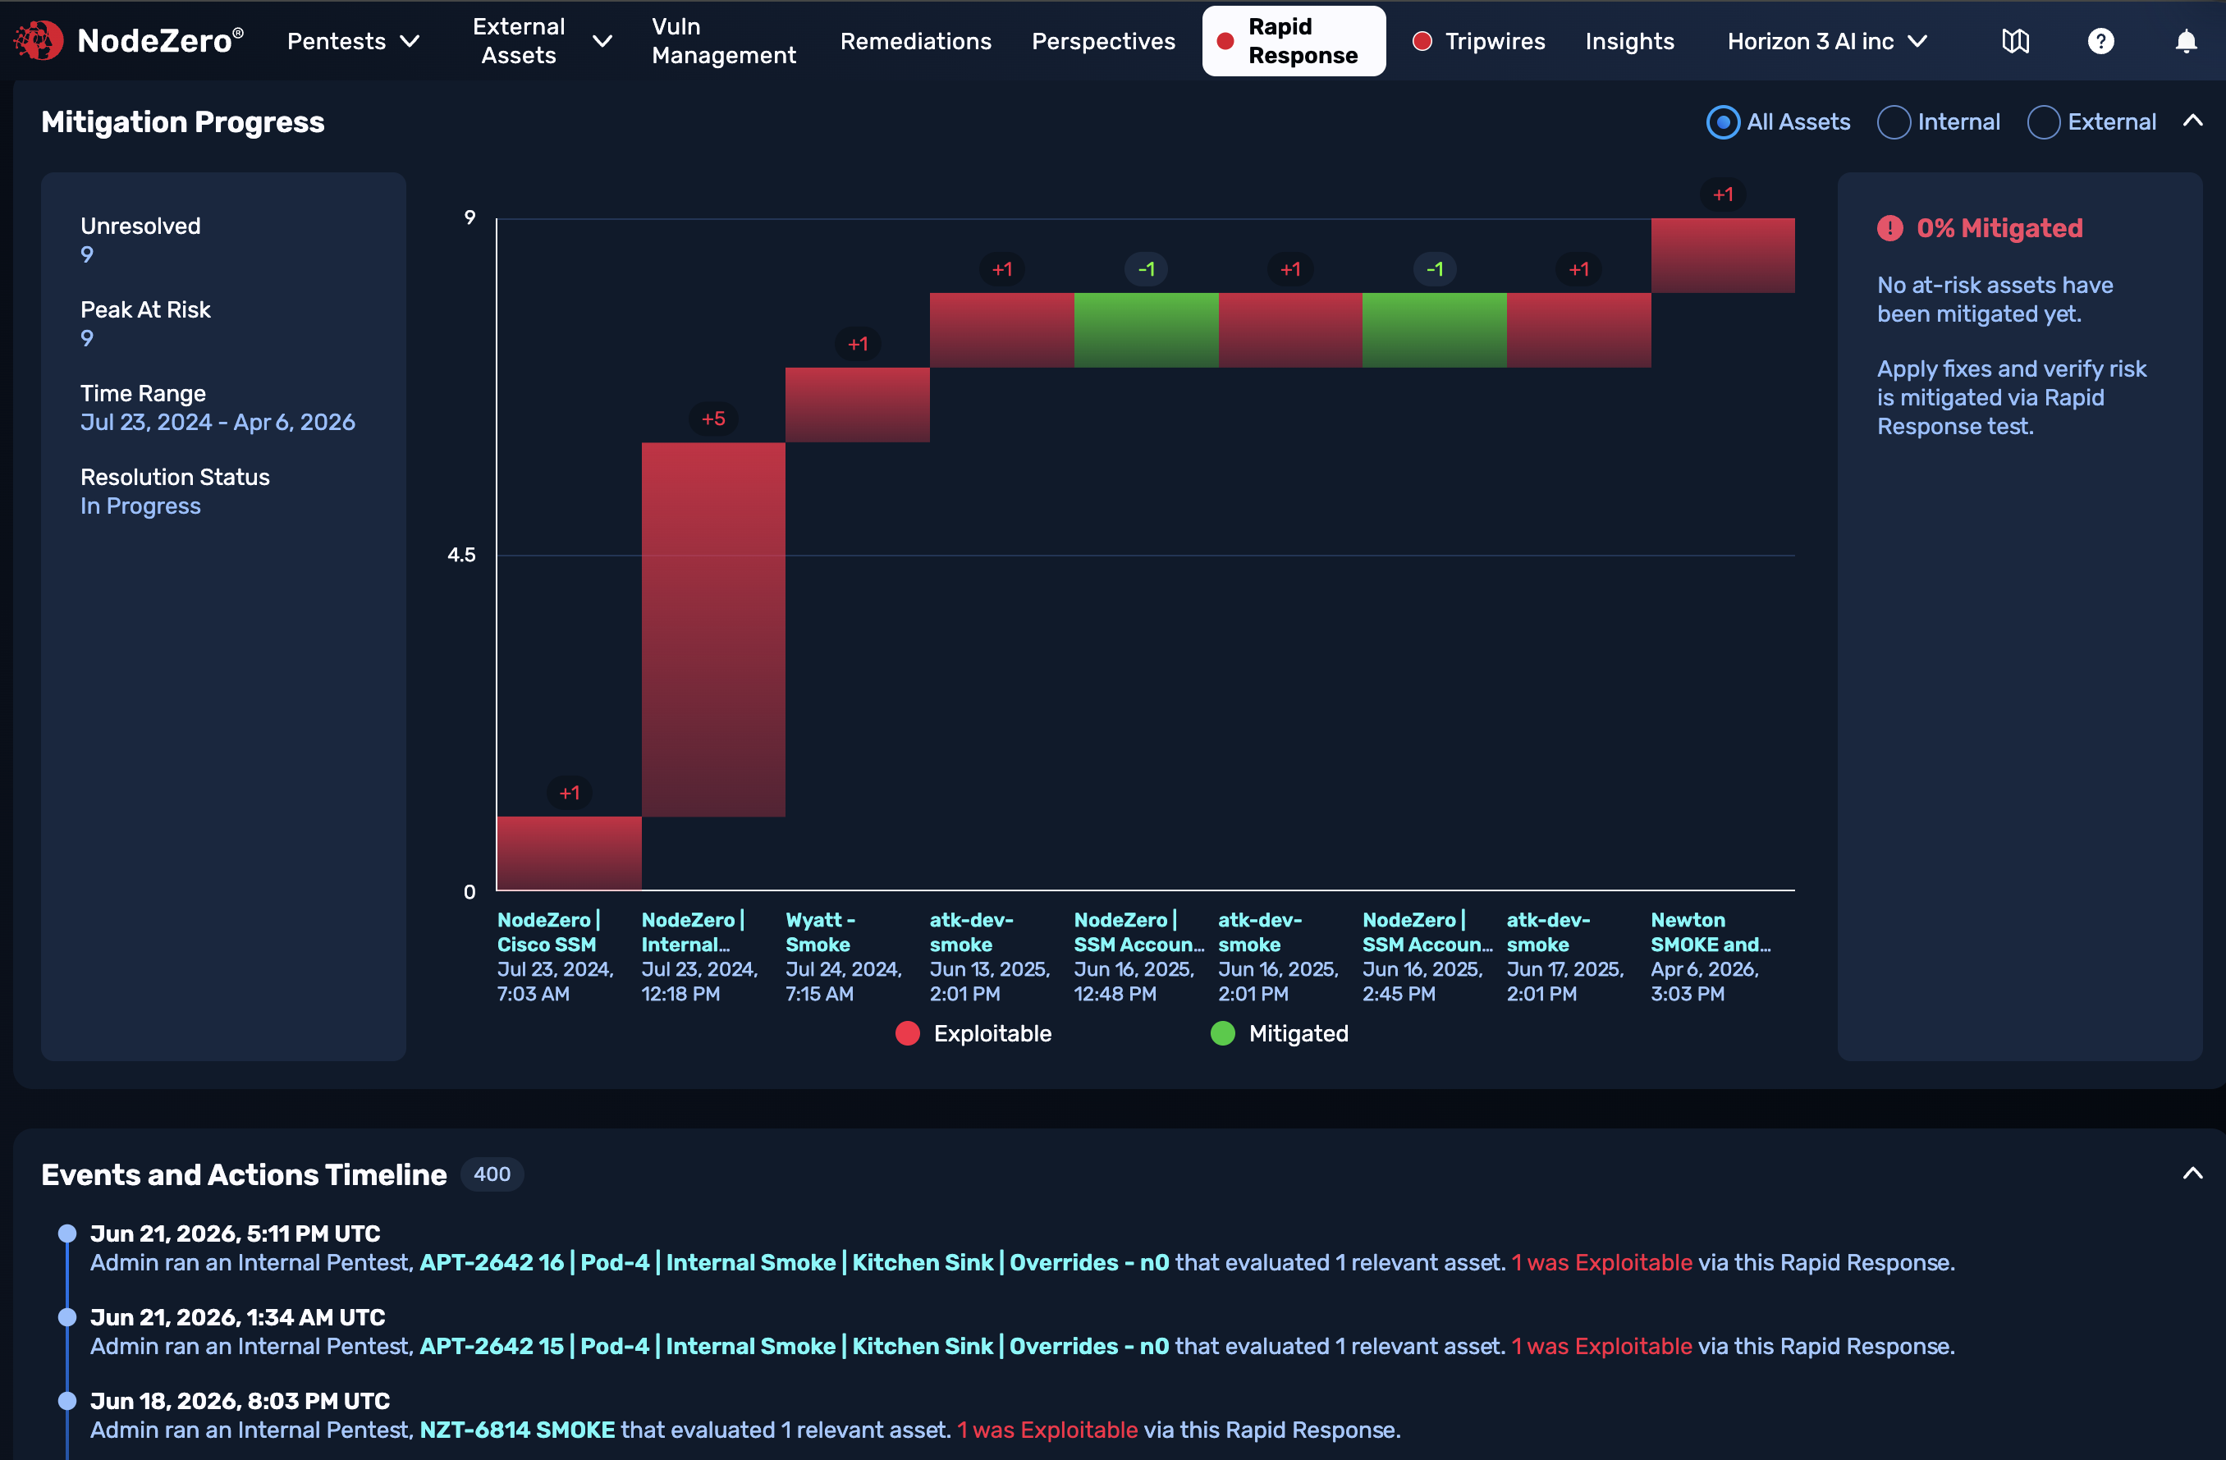Select the All Assets radio button
Image resolution: width=2226 pixels, height=1460 pixels.
click(1722, 122)
